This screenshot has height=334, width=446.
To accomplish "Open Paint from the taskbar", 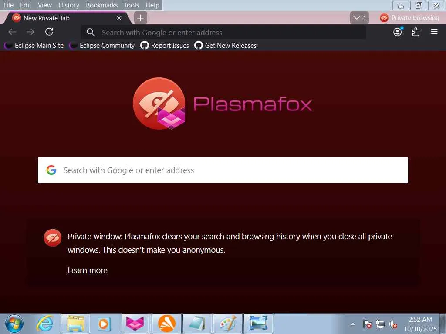I will 228,324.
